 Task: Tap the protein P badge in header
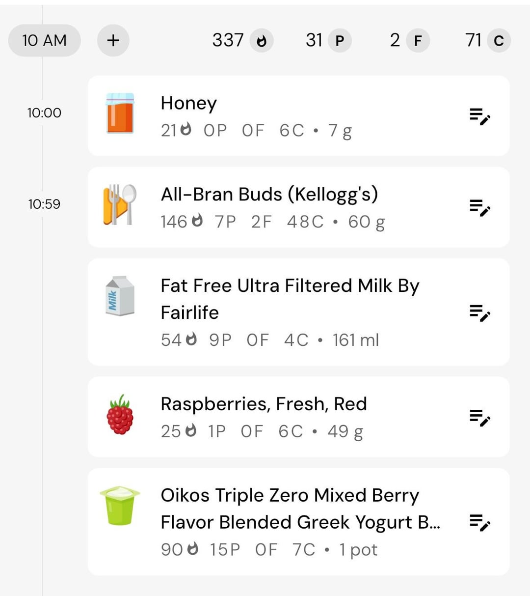(x=340, y=41)
